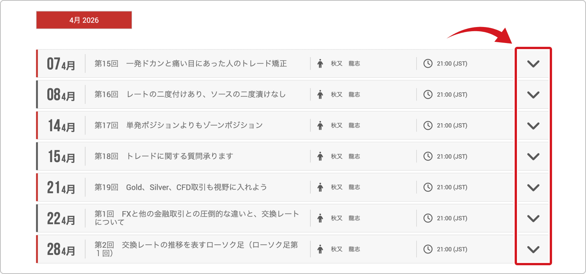Expand the 14 4月 session chevron
Viewport: 586px width, 274px height.
click(x=533, y=126)
